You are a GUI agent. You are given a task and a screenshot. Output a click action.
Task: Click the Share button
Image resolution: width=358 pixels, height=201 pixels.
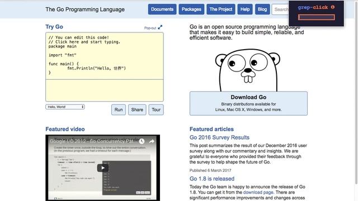(x=137, y=109)
